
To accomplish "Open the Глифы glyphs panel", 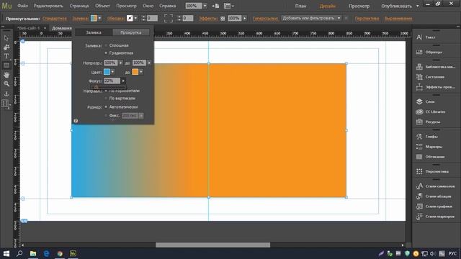I will [x=419, y=137].
